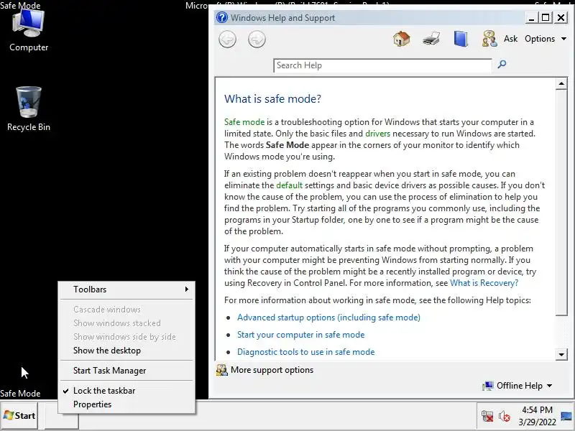Browse Help contents book icon
The image size is (575, 431).
click(461, 39)
